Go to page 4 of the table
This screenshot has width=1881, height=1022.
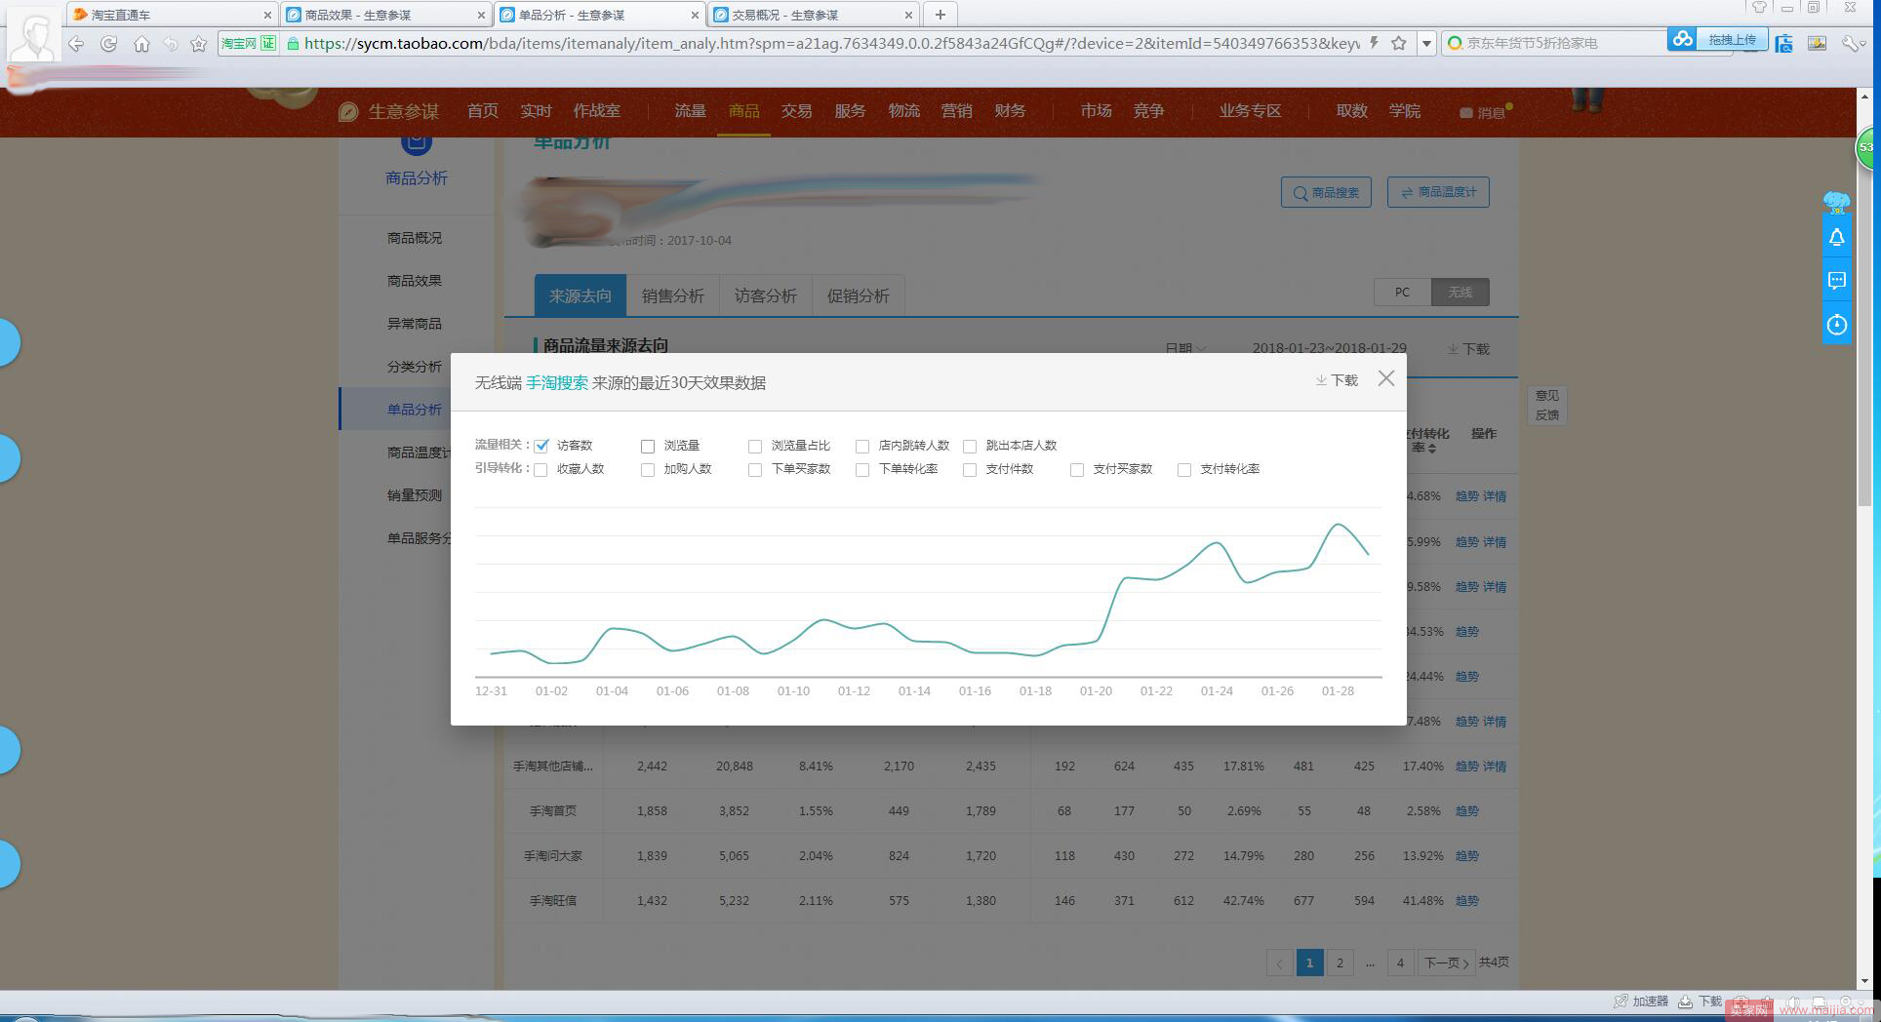pos(1400,963)
